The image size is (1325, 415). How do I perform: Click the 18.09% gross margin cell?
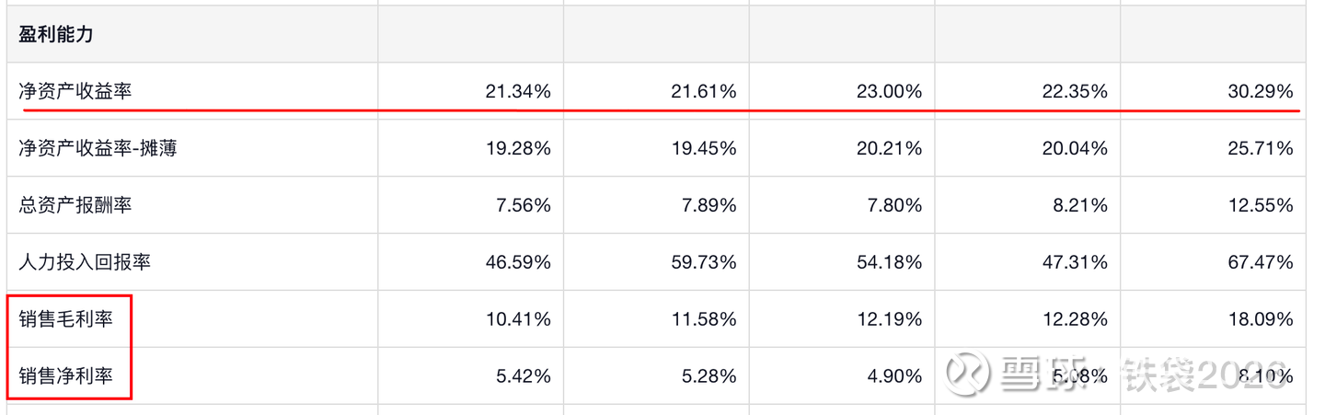(1261, 319)
